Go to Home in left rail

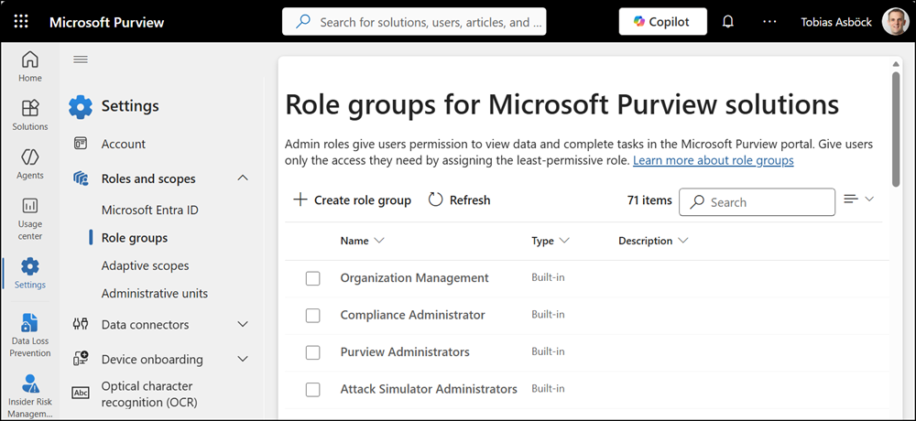[x=30, y=66]
